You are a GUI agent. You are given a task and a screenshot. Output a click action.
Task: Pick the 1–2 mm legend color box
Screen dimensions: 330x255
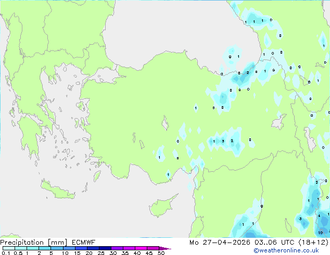point(33,248)
